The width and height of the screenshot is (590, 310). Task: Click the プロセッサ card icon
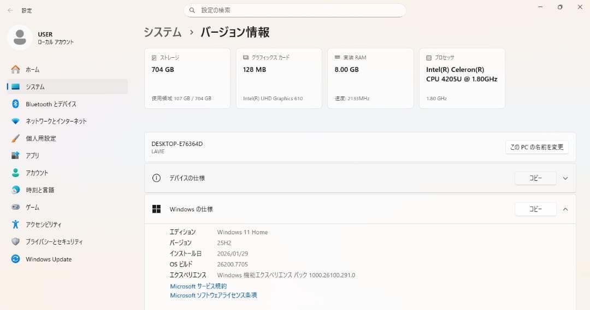429,58
